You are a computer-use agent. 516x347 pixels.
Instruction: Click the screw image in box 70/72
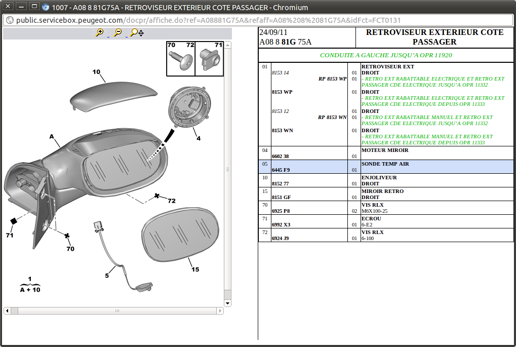click(181, 60)
